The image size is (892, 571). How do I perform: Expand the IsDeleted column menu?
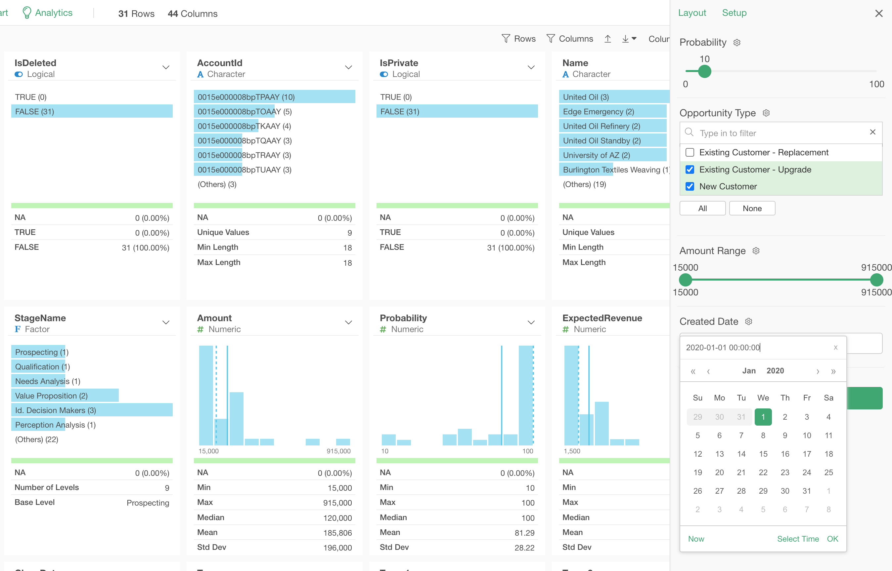coord(166,67)
